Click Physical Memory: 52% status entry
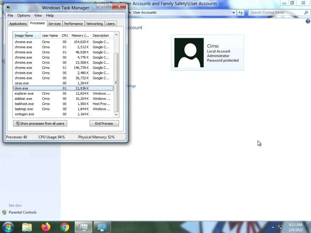311x233 pixels. (96, 137)
